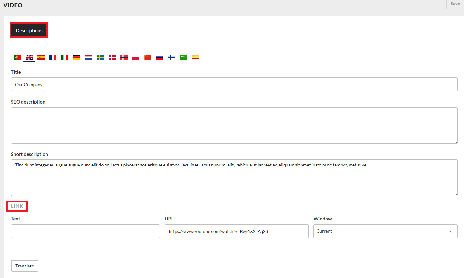This screenshot has width=464, height=278.
Task: Click the URL field with YouTube link
Action: tap(236, 231)
